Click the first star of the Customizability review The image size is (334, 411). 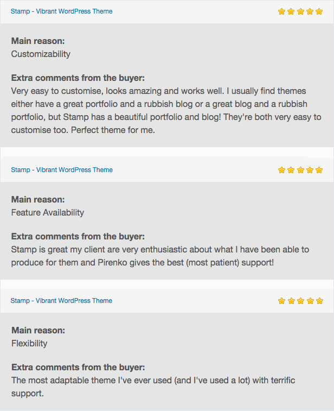281,11
